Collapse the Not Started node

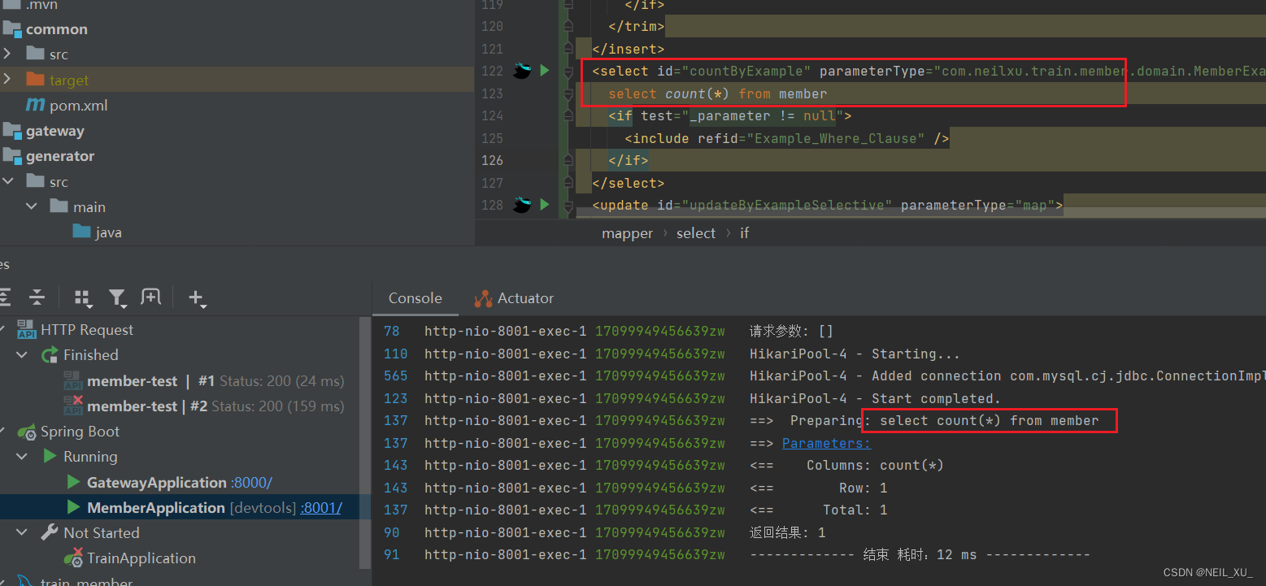coord(22,532)
